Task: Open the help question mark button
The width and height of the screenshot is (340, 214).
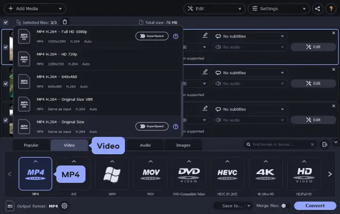Action: tap(331, 9)
